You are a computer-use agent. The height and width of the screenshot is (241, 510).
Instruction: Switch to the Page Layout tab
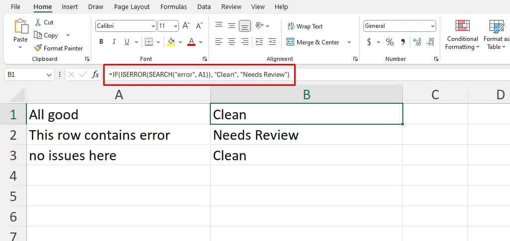click(132, 6)
